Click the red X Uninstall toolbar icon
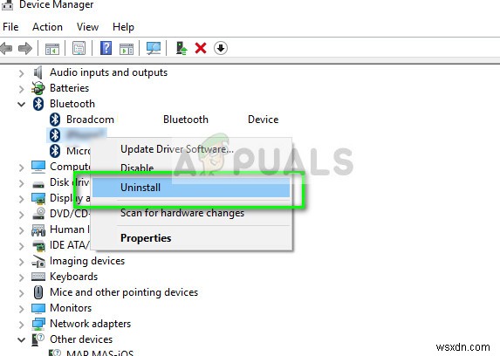The height and width of the screenshot is (356, 500). (x=201, y=49)
